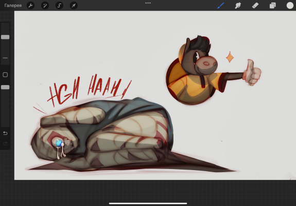Click the blue crying eye on the creature
The width and height of the screenshot is (296, 206).
[59, 143]
